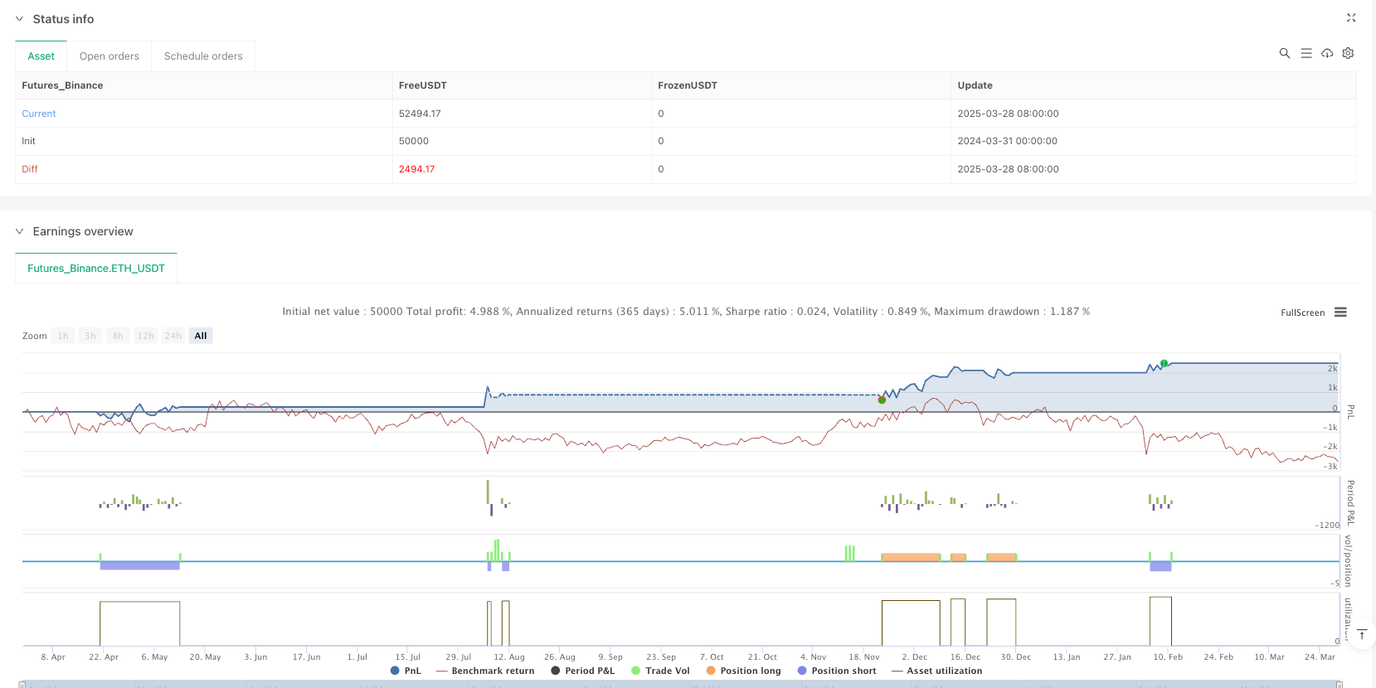The image size is (1376, 688).
Task: Click the search icon in Status info
Action: [1284, 53]
